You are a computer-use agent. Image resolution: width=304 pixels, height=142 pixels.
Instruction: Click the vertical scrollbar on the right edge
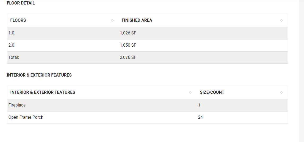301,71
